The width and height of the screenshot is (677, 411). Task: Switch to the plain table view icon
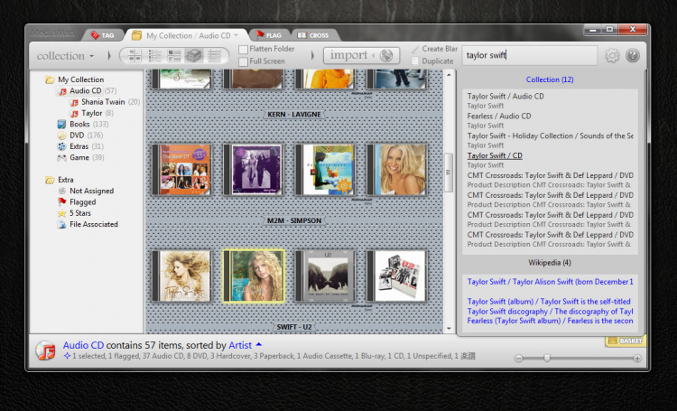click(x=214, y=55)
